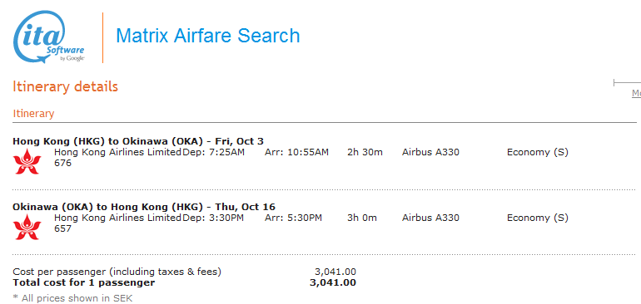Image resolution: width=641 pixels, height=304 pixels.
Task: Click Economy (S) class on return flight
Action: [x=538, y=218]
